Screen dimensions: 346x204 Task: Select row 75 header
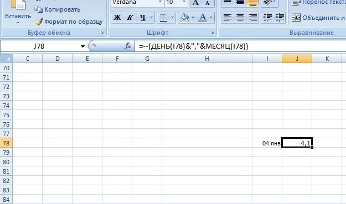[x=6, y=115]
